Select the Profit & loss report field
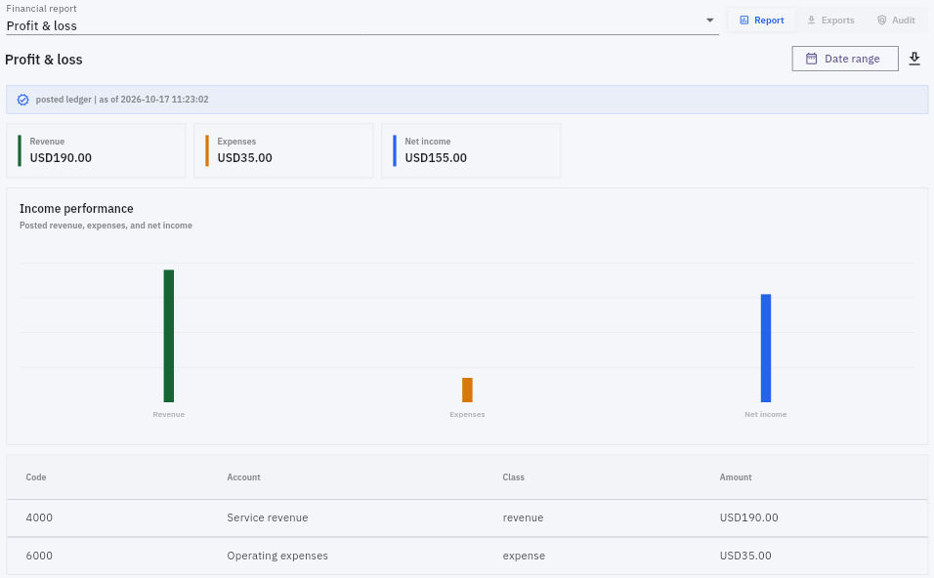 point(362,20)
